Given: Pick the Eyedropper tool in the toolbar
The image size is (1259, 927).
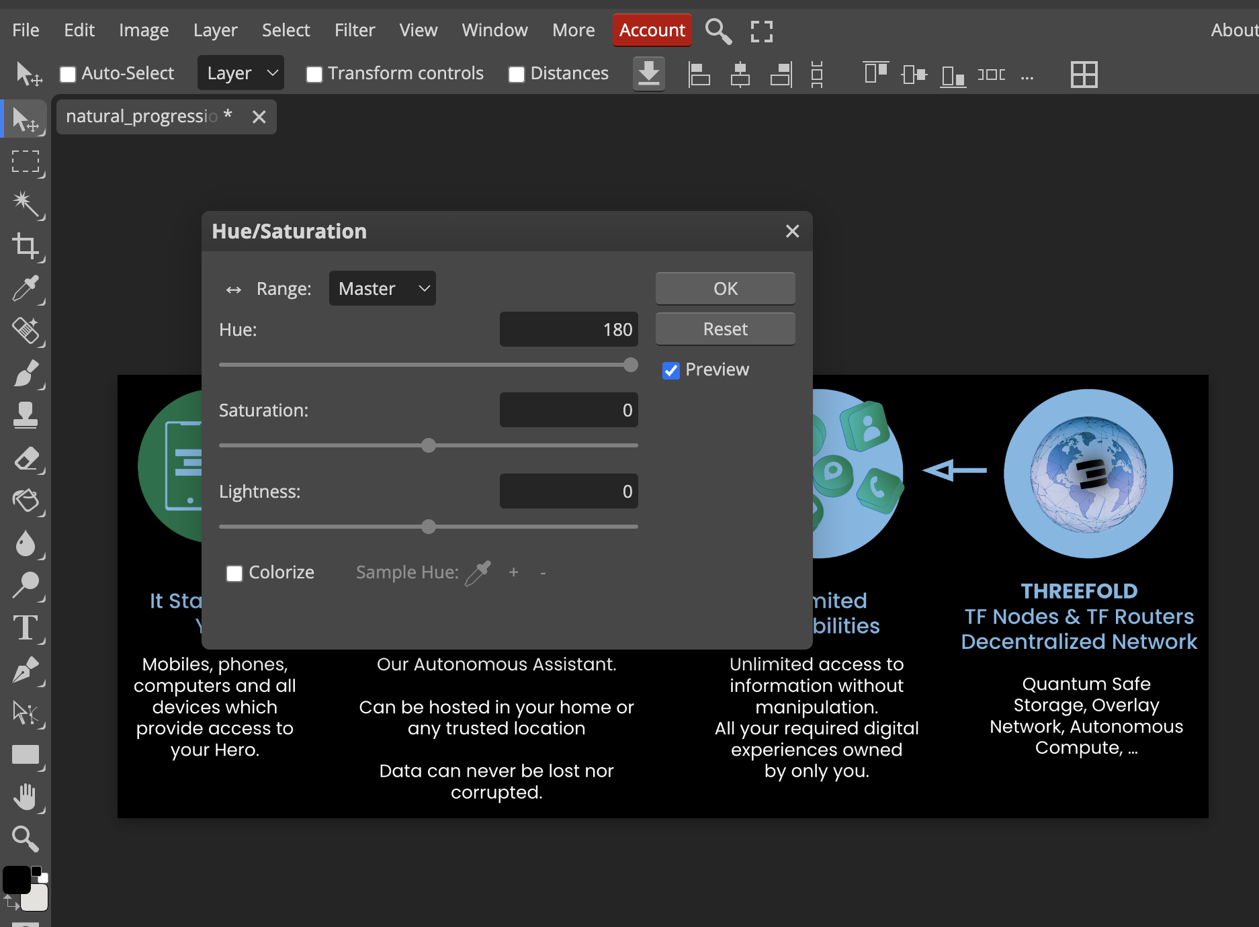Looking at the screenshot, I should point(25,289).
